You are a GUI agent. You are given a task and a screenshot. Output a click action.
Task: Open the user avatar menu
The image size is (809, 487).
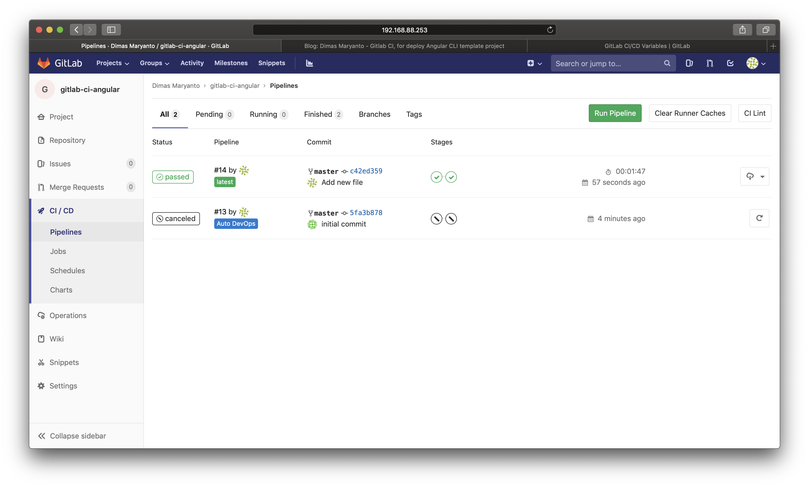point(756,63)
